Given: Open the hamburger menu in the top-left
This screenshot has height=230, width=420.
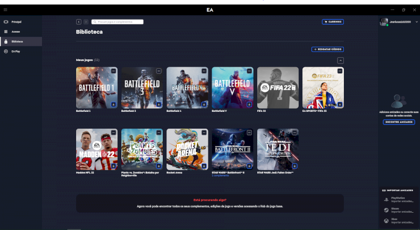Looking at the screenshot, I should tap(5, 10).
